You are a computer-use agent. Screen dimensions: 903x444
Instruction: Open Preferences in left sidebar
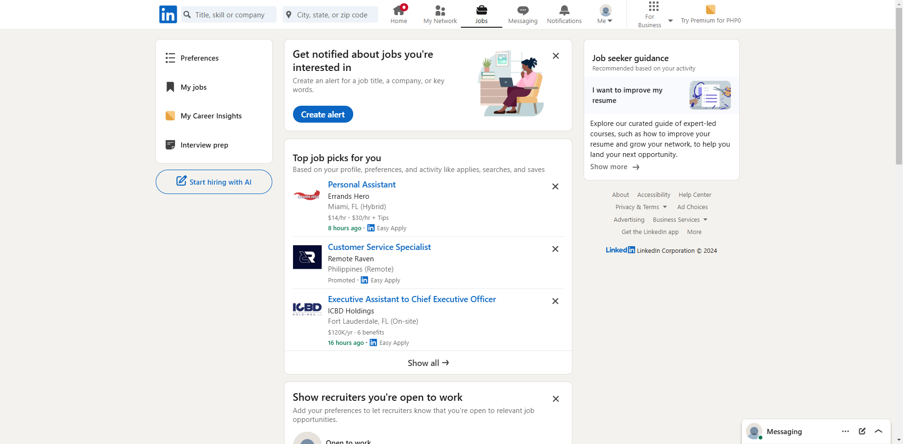click(199, 58)
